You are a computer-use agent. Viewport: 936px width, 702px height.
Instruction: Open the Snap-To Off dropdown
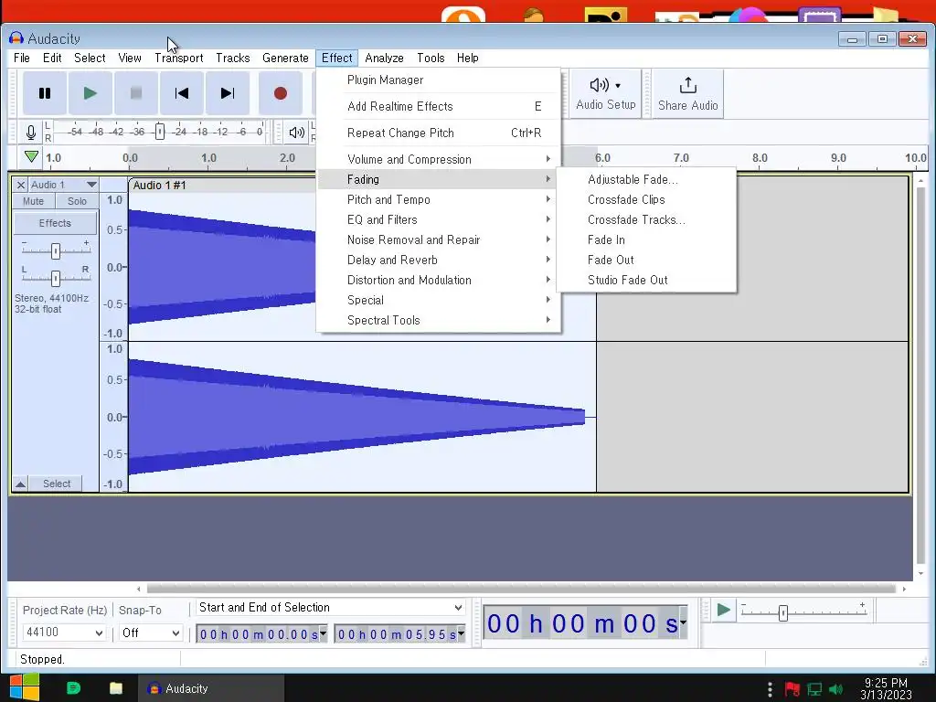click(151, 633)
